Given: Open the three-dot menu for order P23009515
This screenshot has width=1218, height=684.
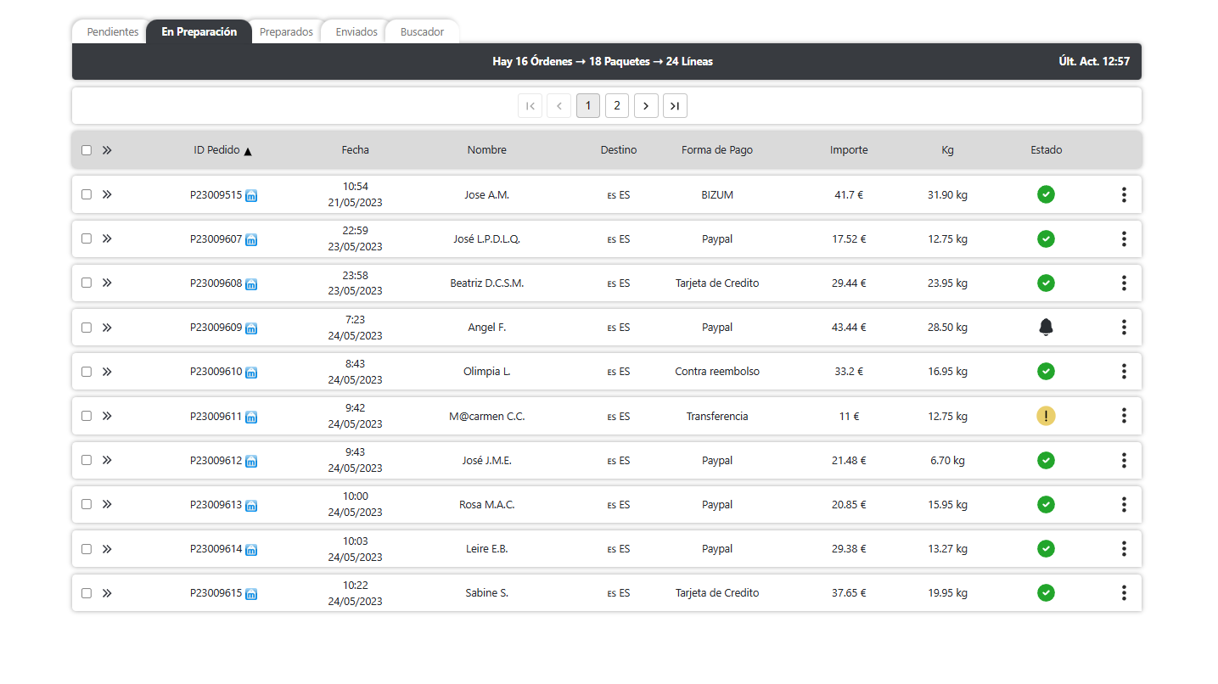Looking at the screenshot, I should (x=1124, y=194).
